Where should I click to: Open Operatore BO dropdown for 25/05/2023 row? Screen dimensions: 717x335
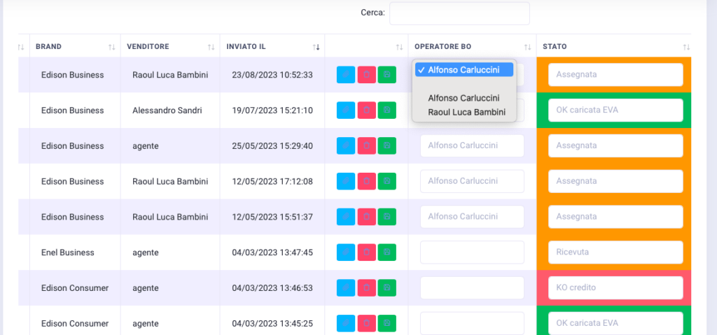tap(472, 145)
